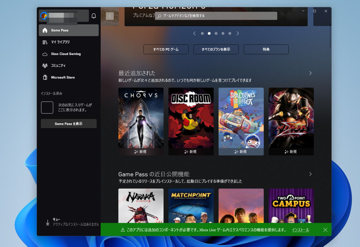Click the Microsoft Store bag icon
Screen dimensions: 360x247
(45, 77)
